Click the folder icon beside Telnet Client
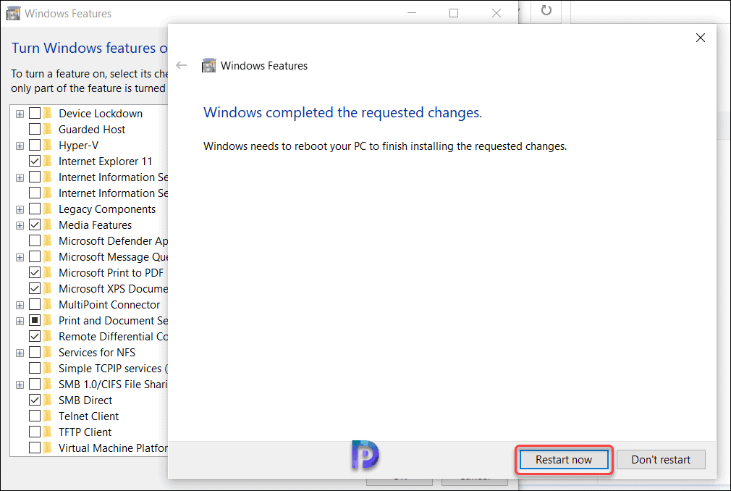The image size is (731, 491). (x=46, y=416)
